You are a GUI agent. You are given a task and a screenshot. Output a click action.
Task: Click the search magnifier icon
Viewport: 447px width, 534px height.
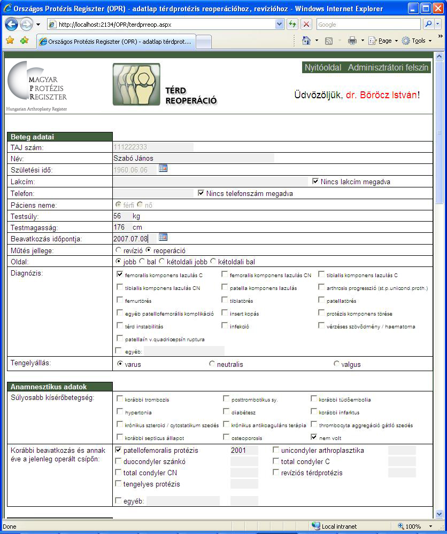pos(428,24)
